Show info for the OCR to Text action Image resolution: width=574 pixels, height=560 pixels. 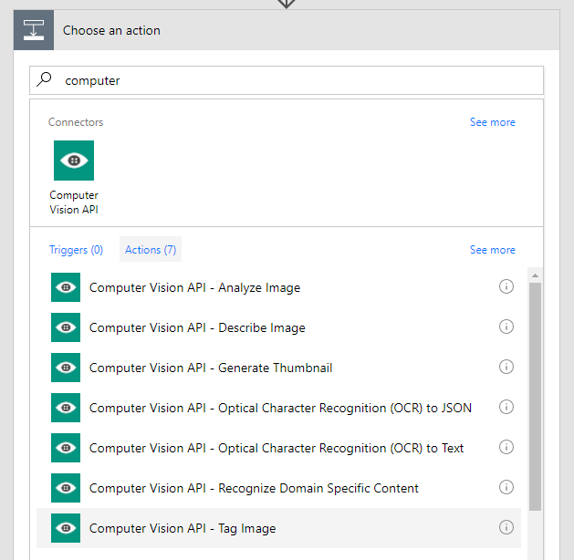pyautogui.click(x=506, y=447)
